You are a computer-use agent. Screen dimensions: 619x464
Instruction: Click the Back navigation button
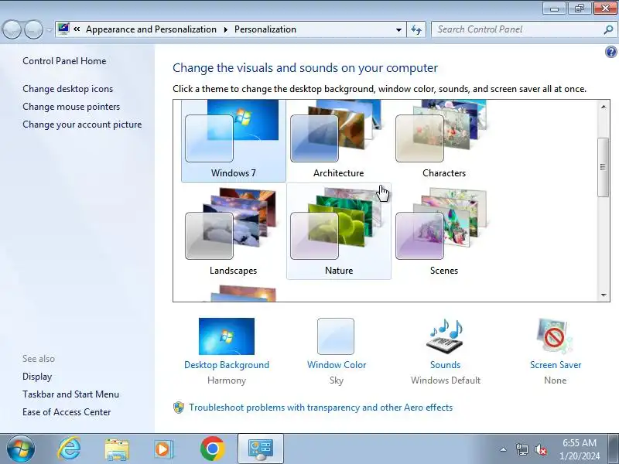(12, 29)
